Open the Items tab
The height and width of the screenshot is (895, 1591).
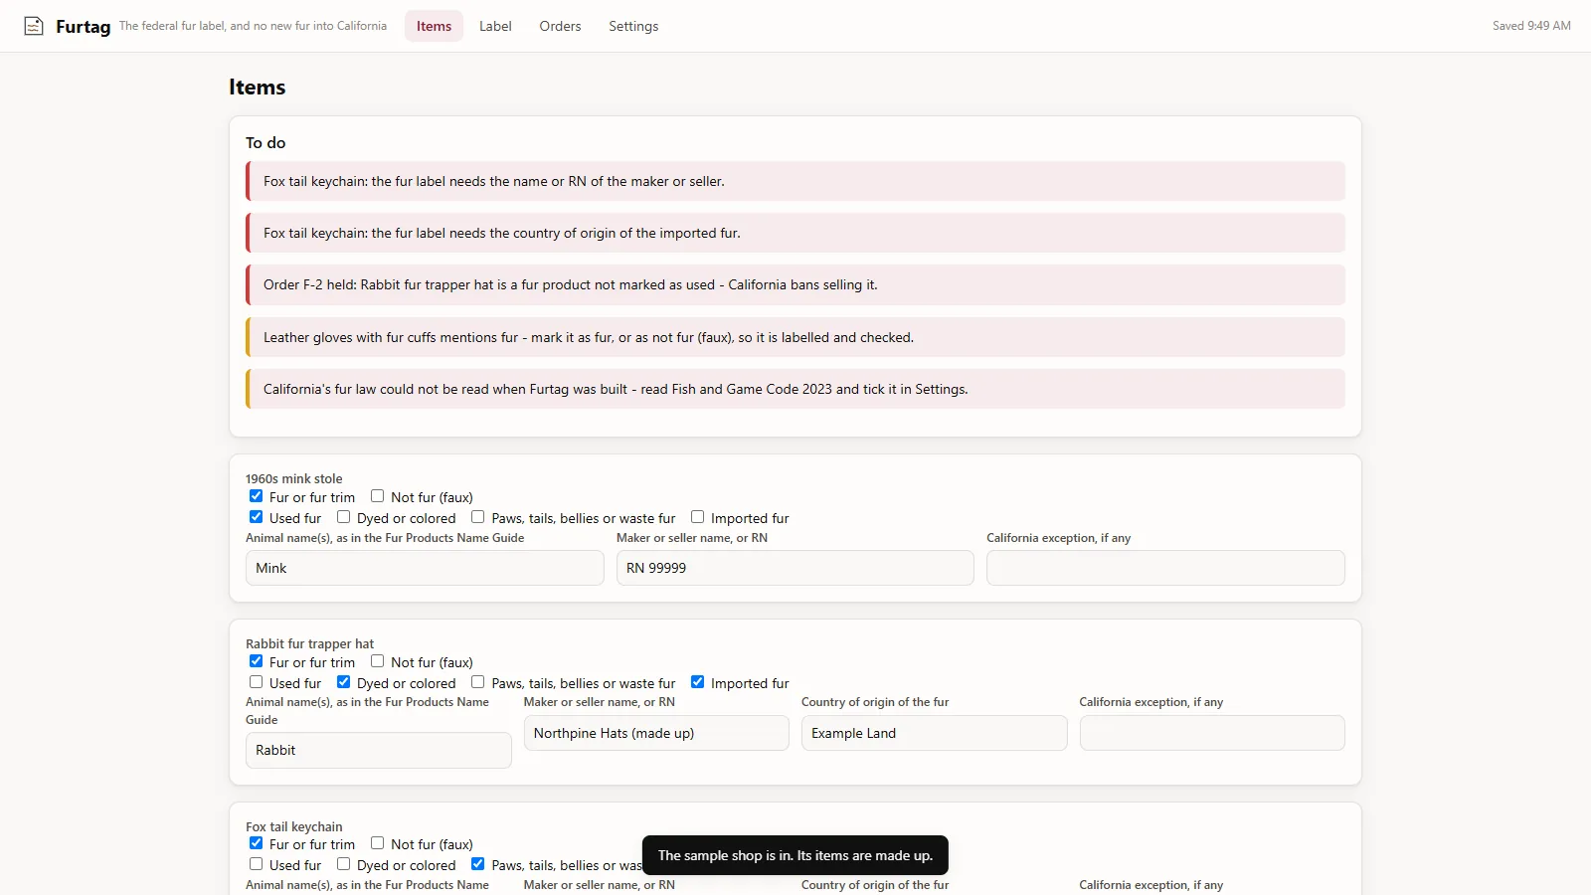[x=434, y=26]
